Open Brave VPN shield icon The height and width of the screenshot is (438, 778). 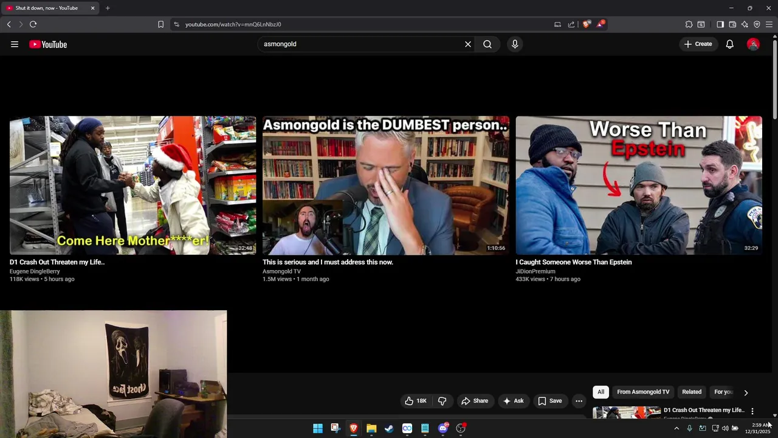(x=757, y=24)
